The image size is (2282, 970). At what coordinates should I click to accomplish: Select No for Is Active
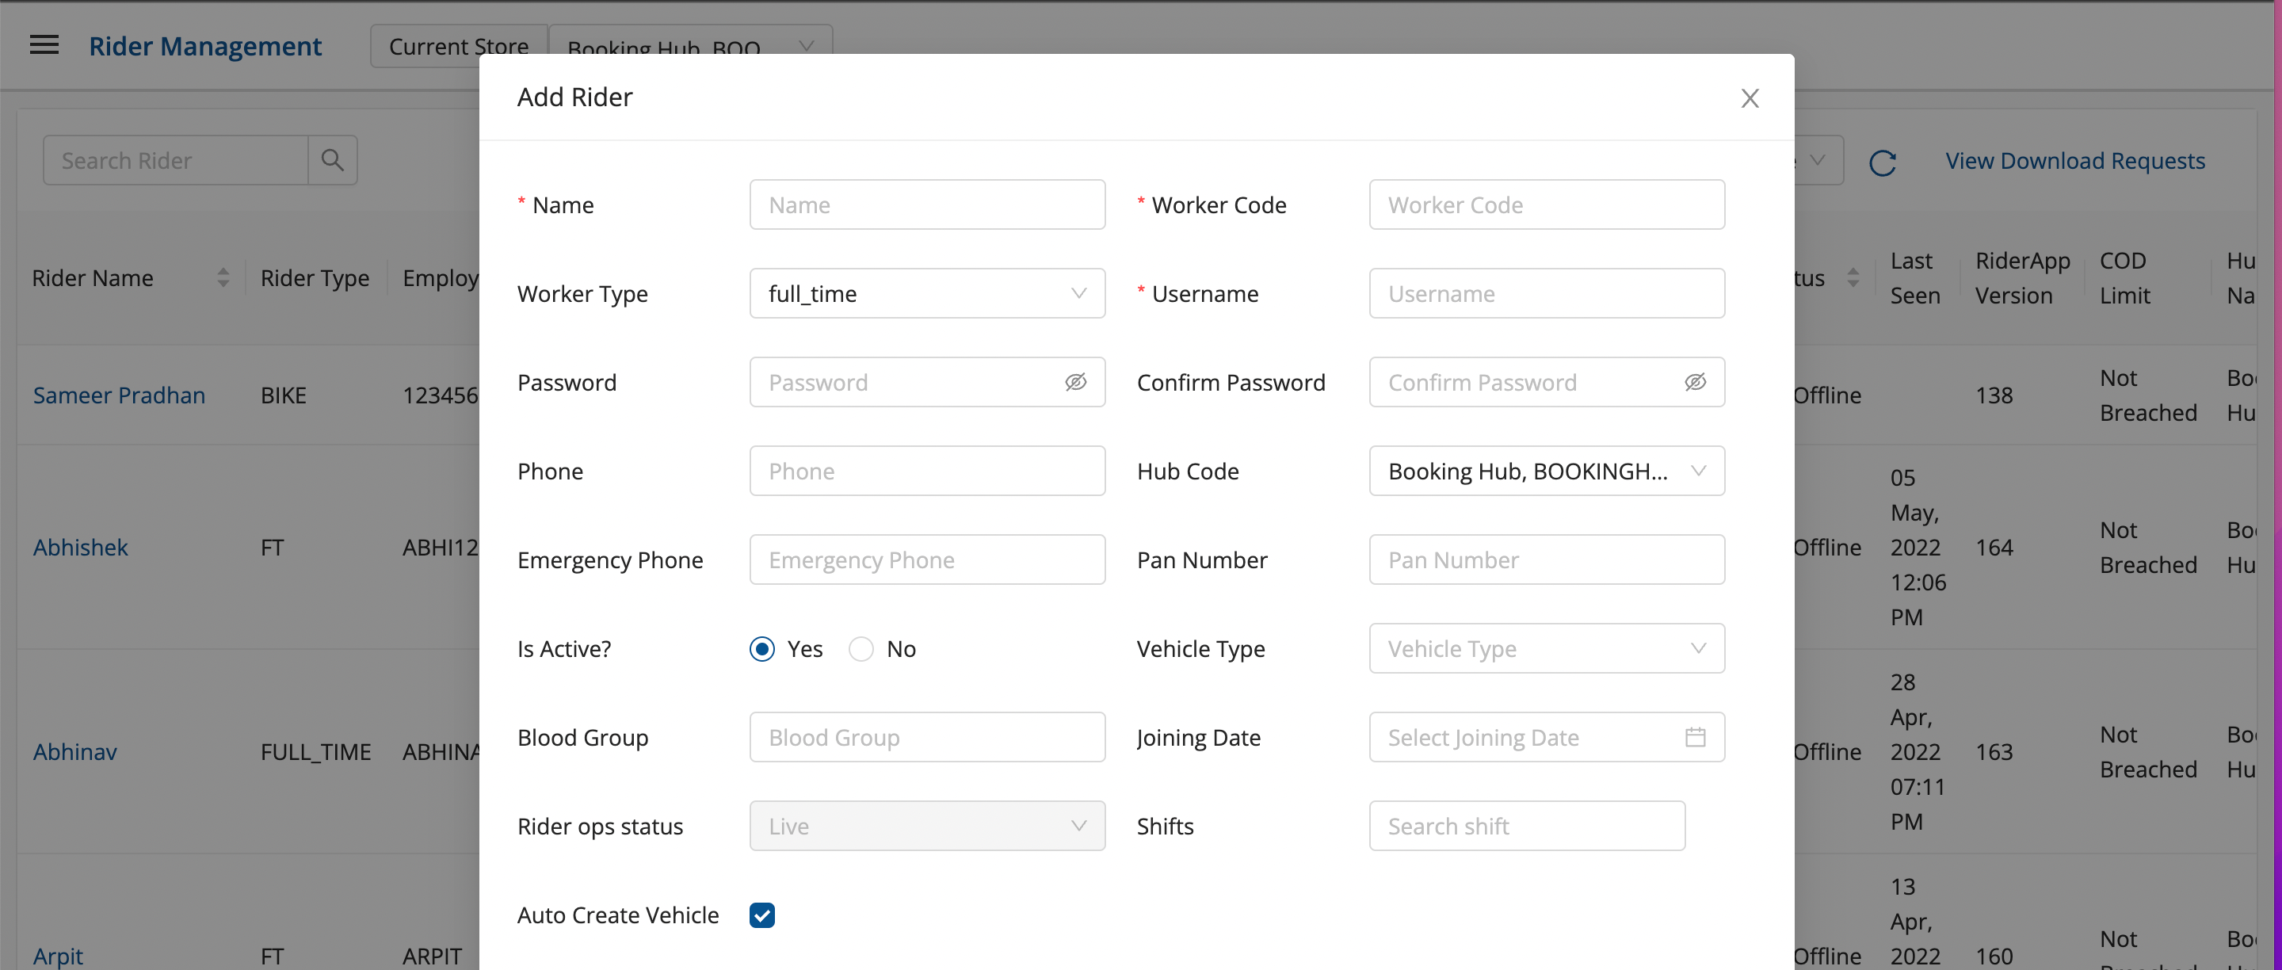(861, 648)
